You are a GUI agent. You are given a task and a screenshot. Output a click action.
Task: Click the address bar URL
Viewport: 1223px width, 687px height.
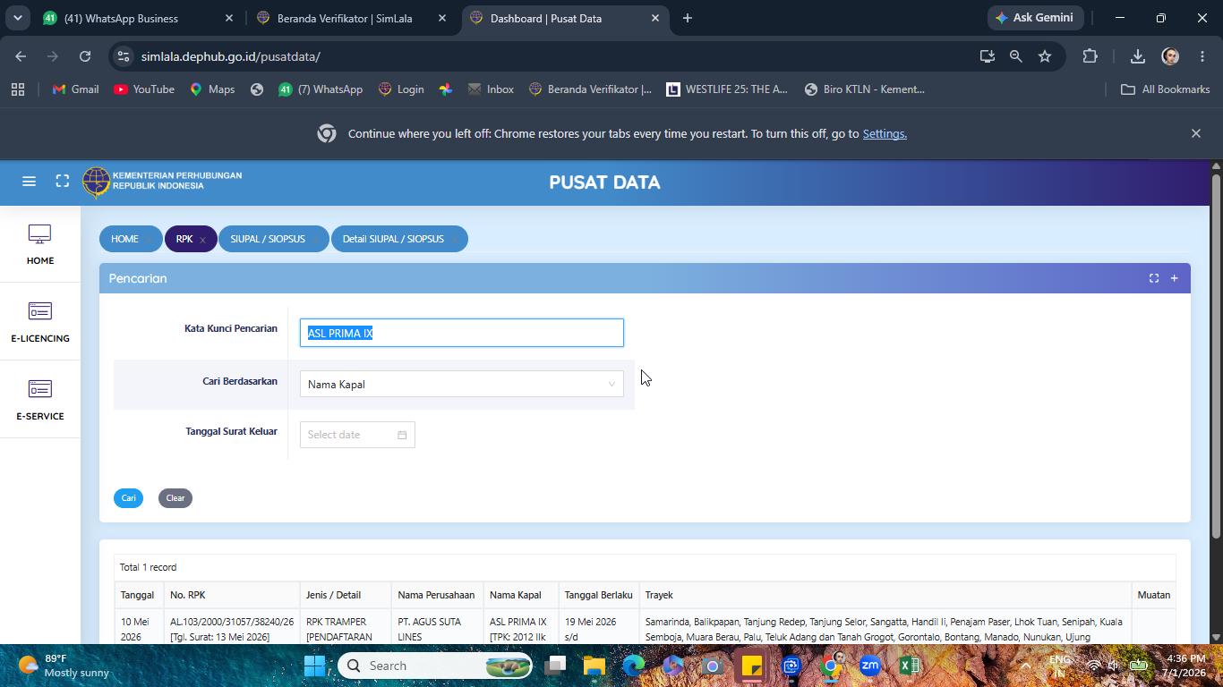coord(231,56)
